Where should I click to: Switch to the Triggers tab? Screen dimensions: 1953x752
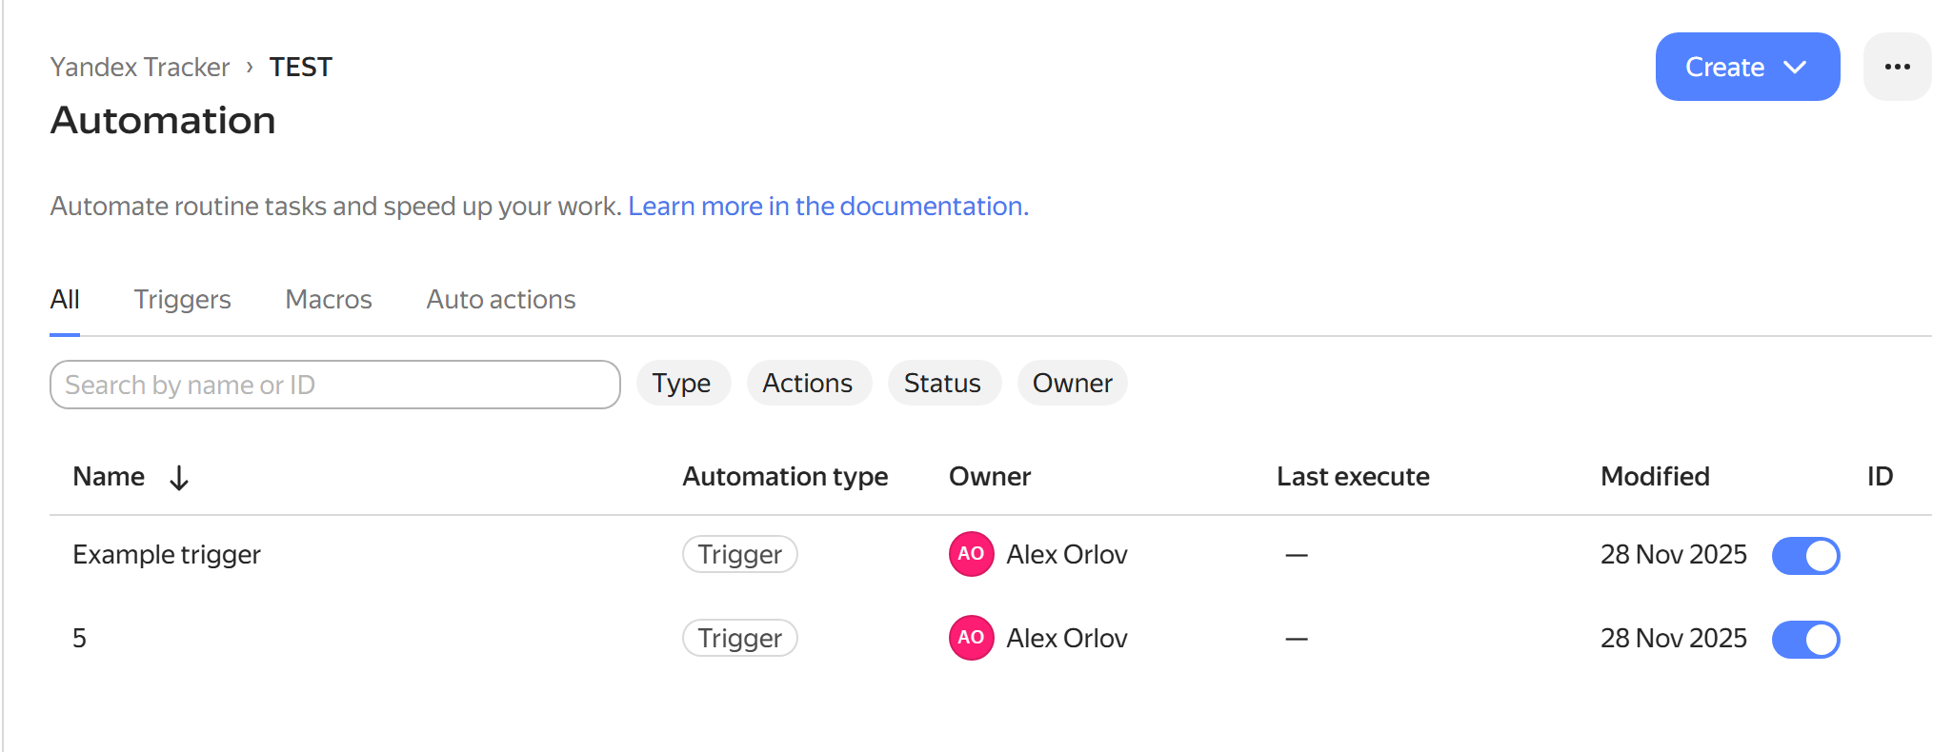[182, 300]
